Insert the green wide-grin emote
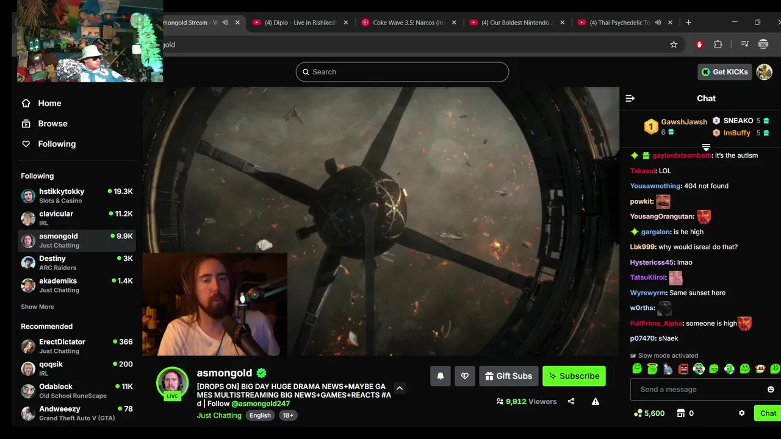781x439 pixels. 714,369
